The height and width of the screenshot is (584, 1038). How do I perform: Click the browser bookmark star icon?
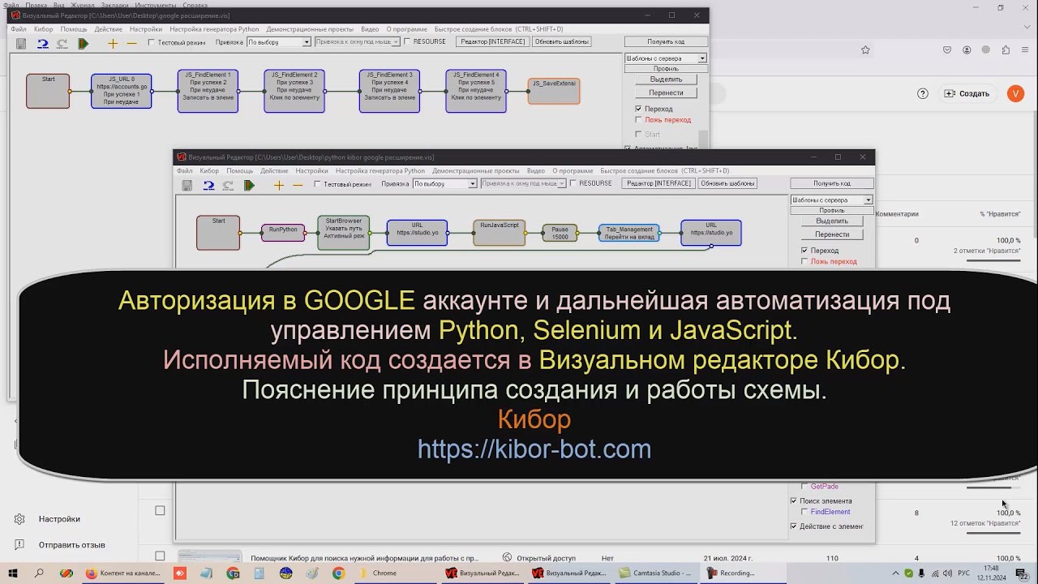865,49
